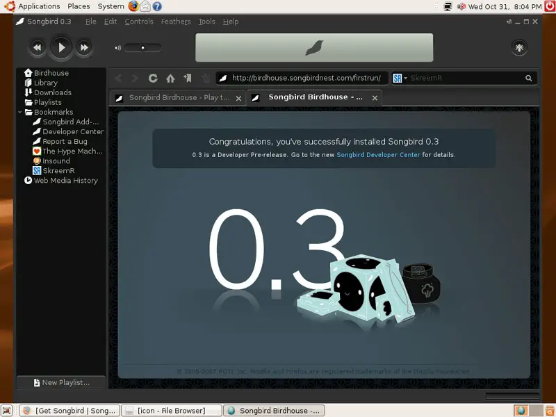Open Web Media History in the sidebar
Screen dimensions: 556x417
tap(65, 181)
